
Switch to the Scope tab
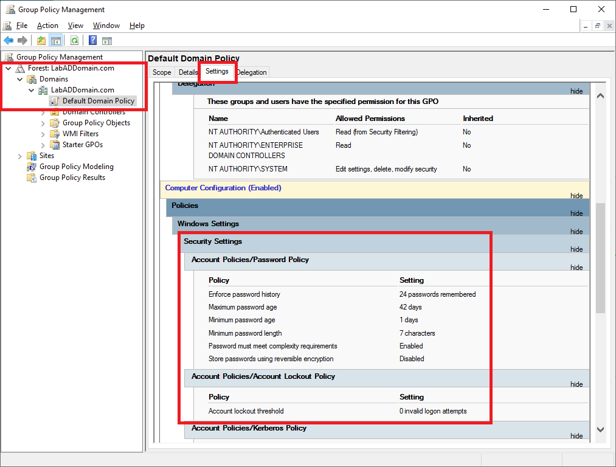coord(162,72)
